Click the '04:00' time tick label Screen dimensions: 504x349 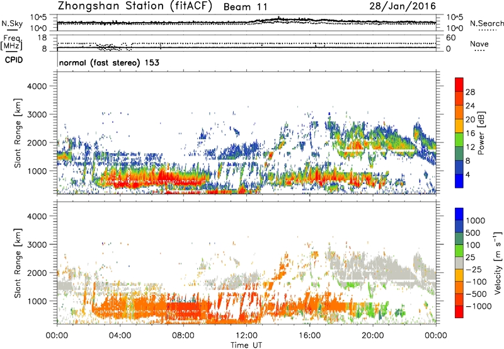[x=120, y=336]
